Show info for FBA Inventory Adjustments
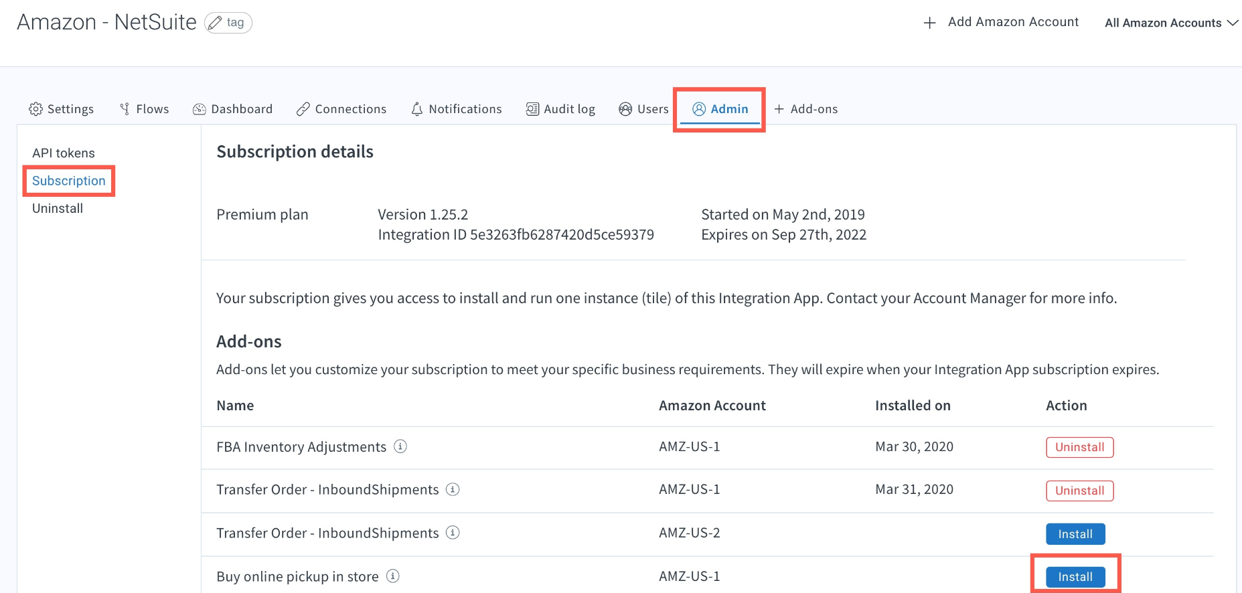The image size is (1242, 593). coord(400,446)
